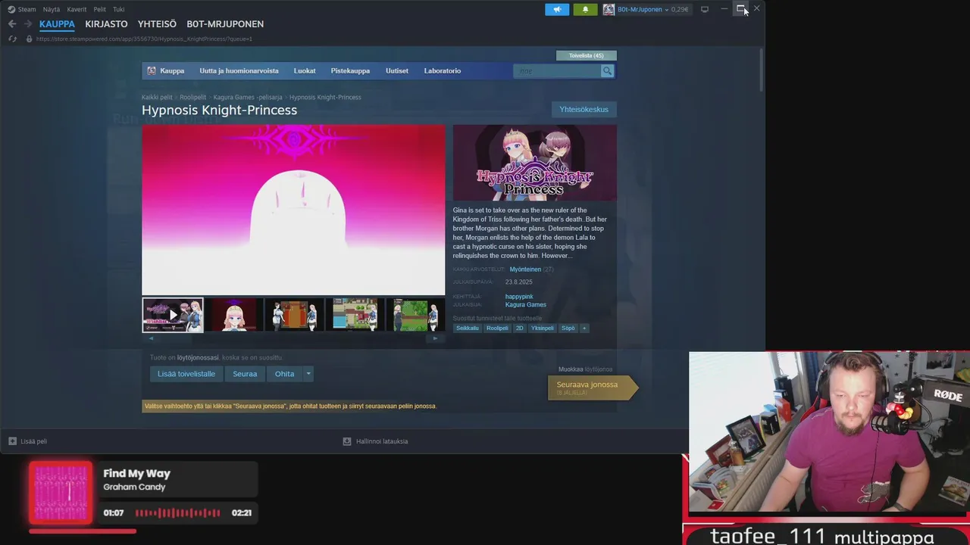Click the Hypnosis Knight-Princess header image
This screenshot has height=545, width=970.
pos(535,163)
